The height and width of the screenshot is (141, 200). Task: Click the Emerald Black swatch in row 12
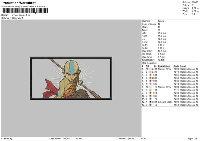pos(150,102)
